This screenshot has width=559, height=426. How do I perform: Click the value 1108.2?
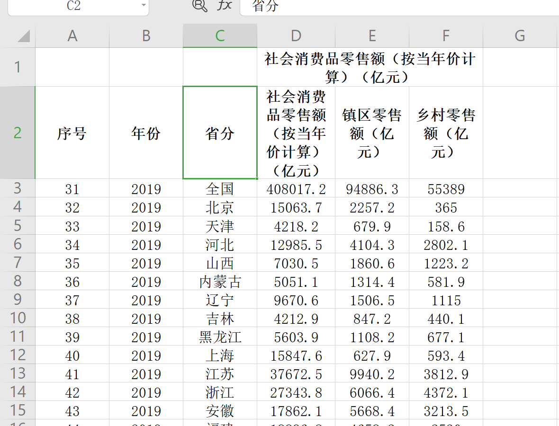pos(372,337)
